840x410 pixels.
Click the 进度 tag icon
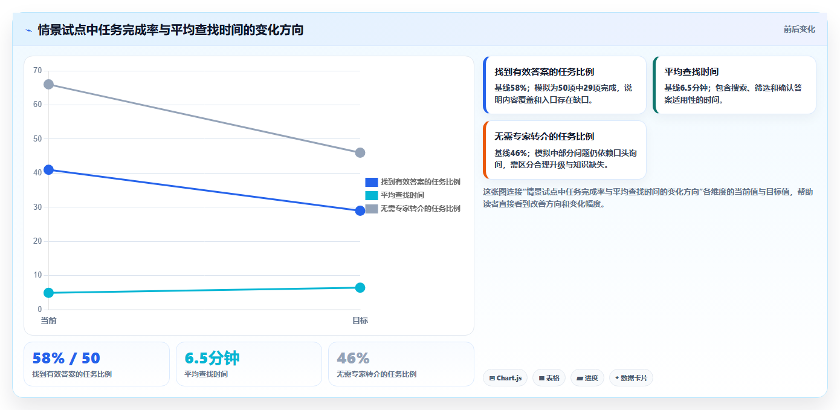click(x=580, y=379)
